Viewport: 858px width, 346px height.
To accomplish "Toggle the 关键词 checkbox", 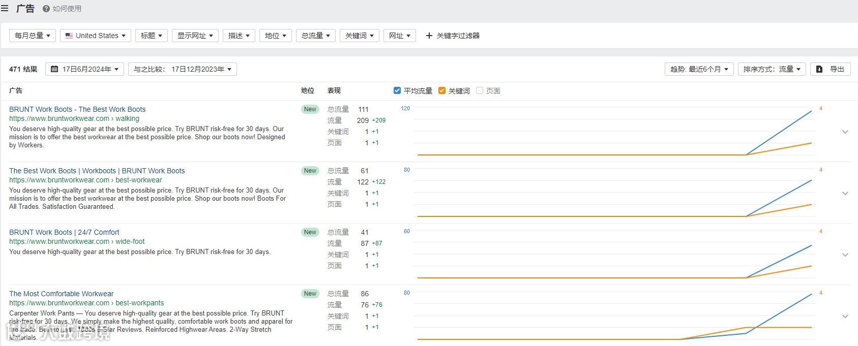I will pos(442,90).
